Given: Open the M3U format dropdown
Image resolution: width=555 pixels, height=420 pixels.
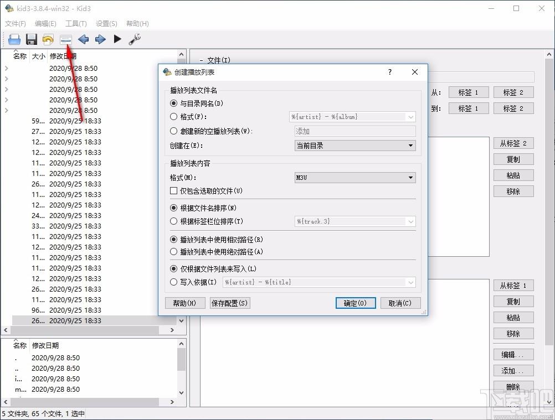Looking at the screenshot, I should [x=355, y=178].
